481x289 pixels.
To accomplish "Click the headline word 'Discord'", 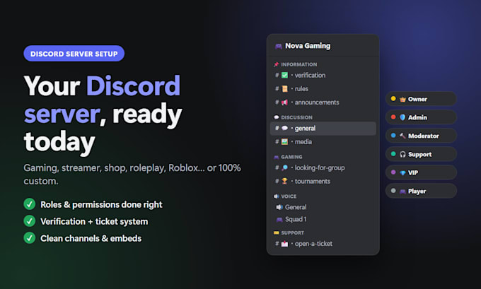I will pos(133,86).
